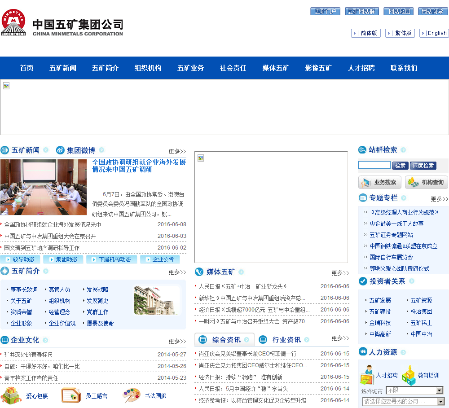
Task: Open the 选择城市 dropdown showing 不限
Action: 414,390
